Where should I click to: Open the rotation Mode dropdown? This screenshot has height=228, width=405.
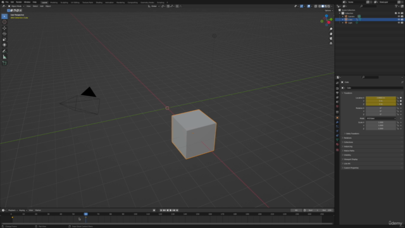[381, 118]
